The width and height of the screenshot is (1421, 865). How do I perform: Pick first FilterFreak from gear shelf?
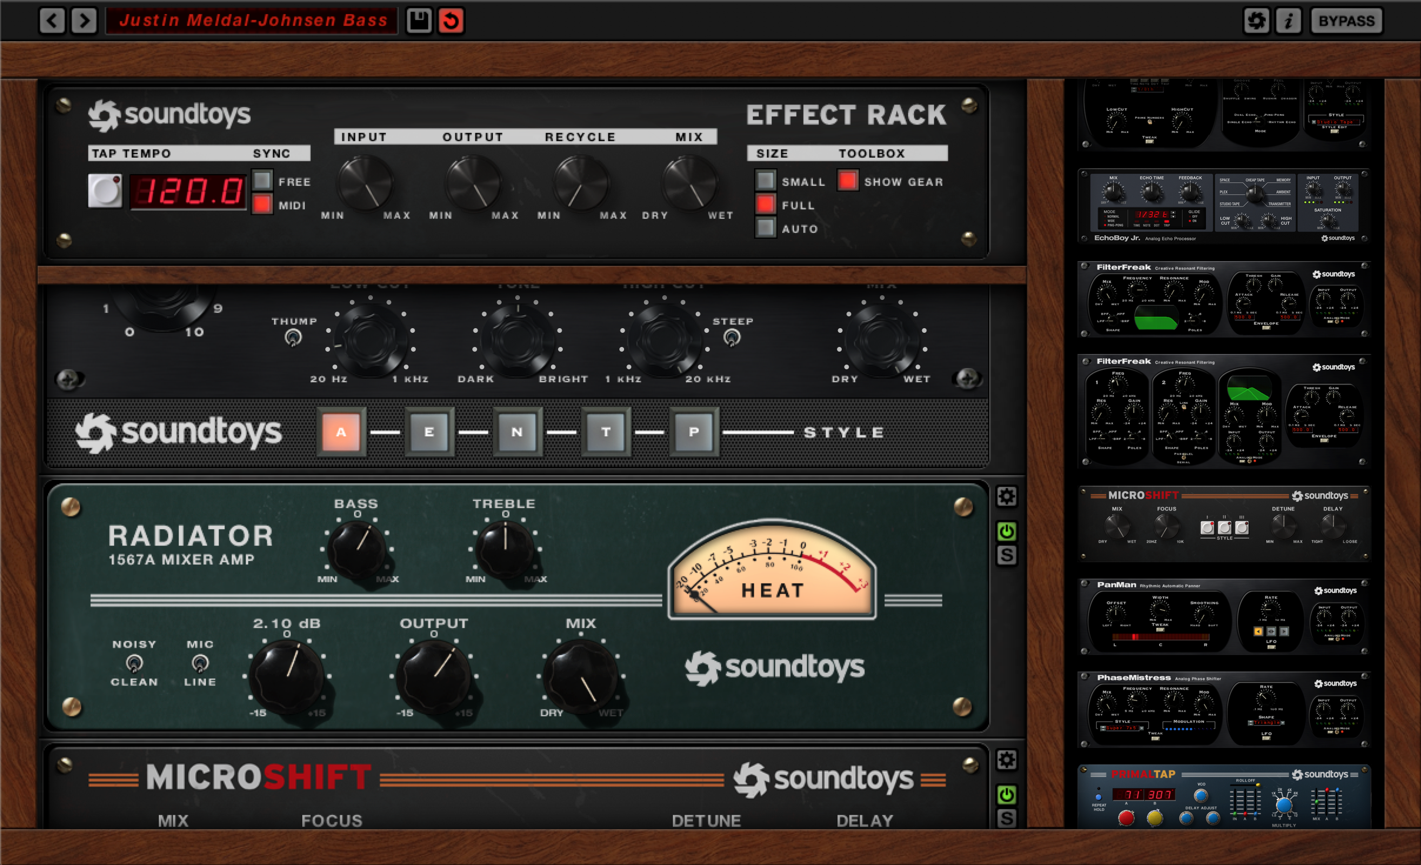(x=1224, y=299)
